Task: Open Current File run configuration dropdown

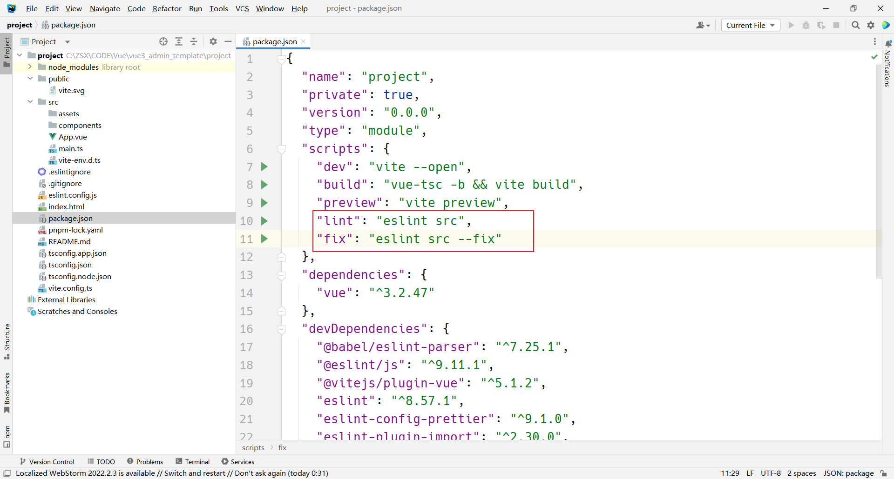Action: point(751,25)
